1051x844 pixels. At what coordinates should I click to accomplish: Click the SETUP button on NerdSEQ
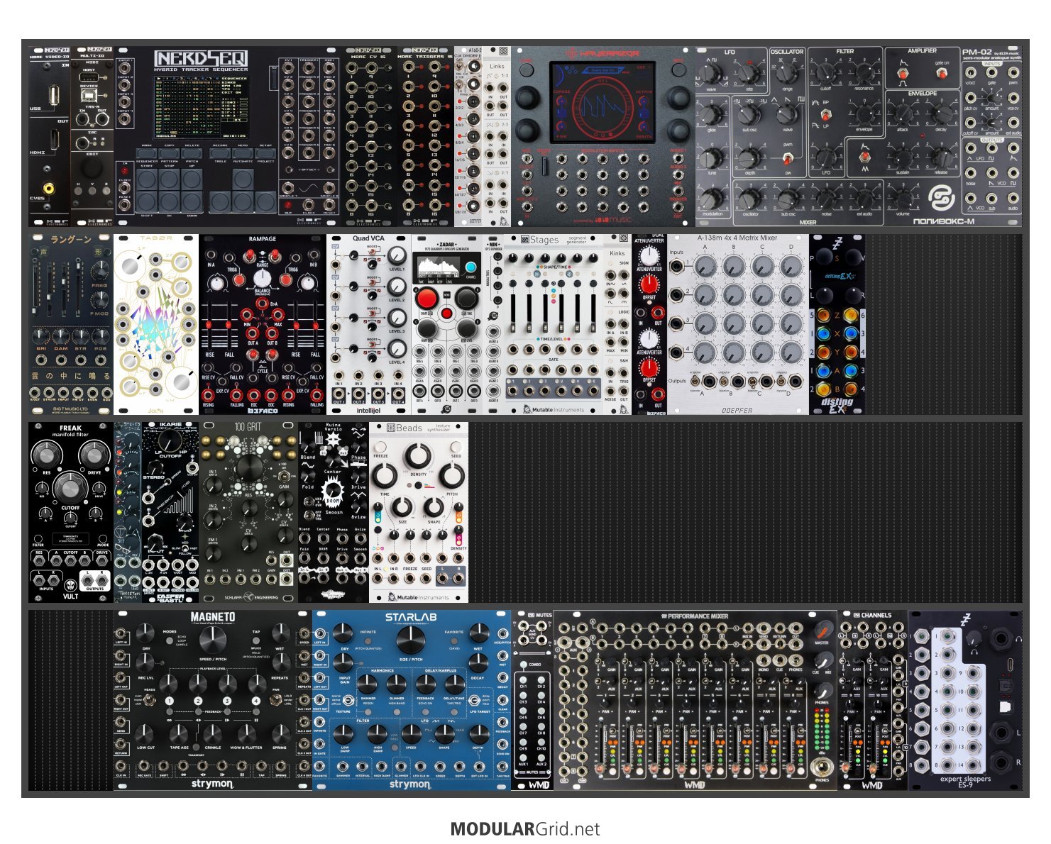point(265,155)
